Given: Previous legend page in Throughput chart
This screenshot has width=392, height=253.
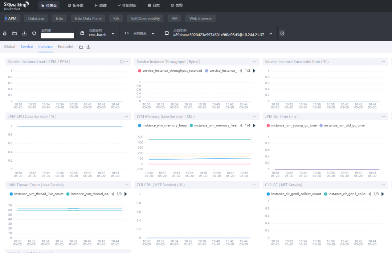Looking at the screenshot, I should [x=241, y=71].
